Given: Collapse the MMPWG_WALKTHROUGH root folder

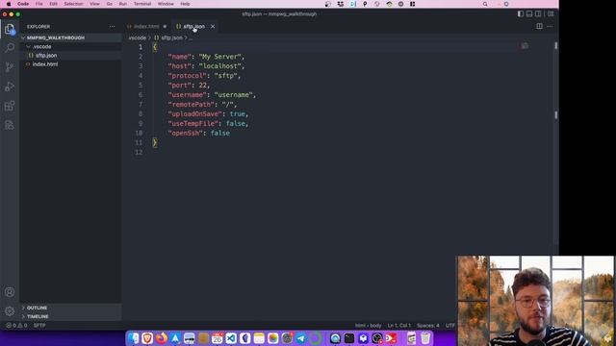Looking at the screenshot, I should [x=56, y=37].
